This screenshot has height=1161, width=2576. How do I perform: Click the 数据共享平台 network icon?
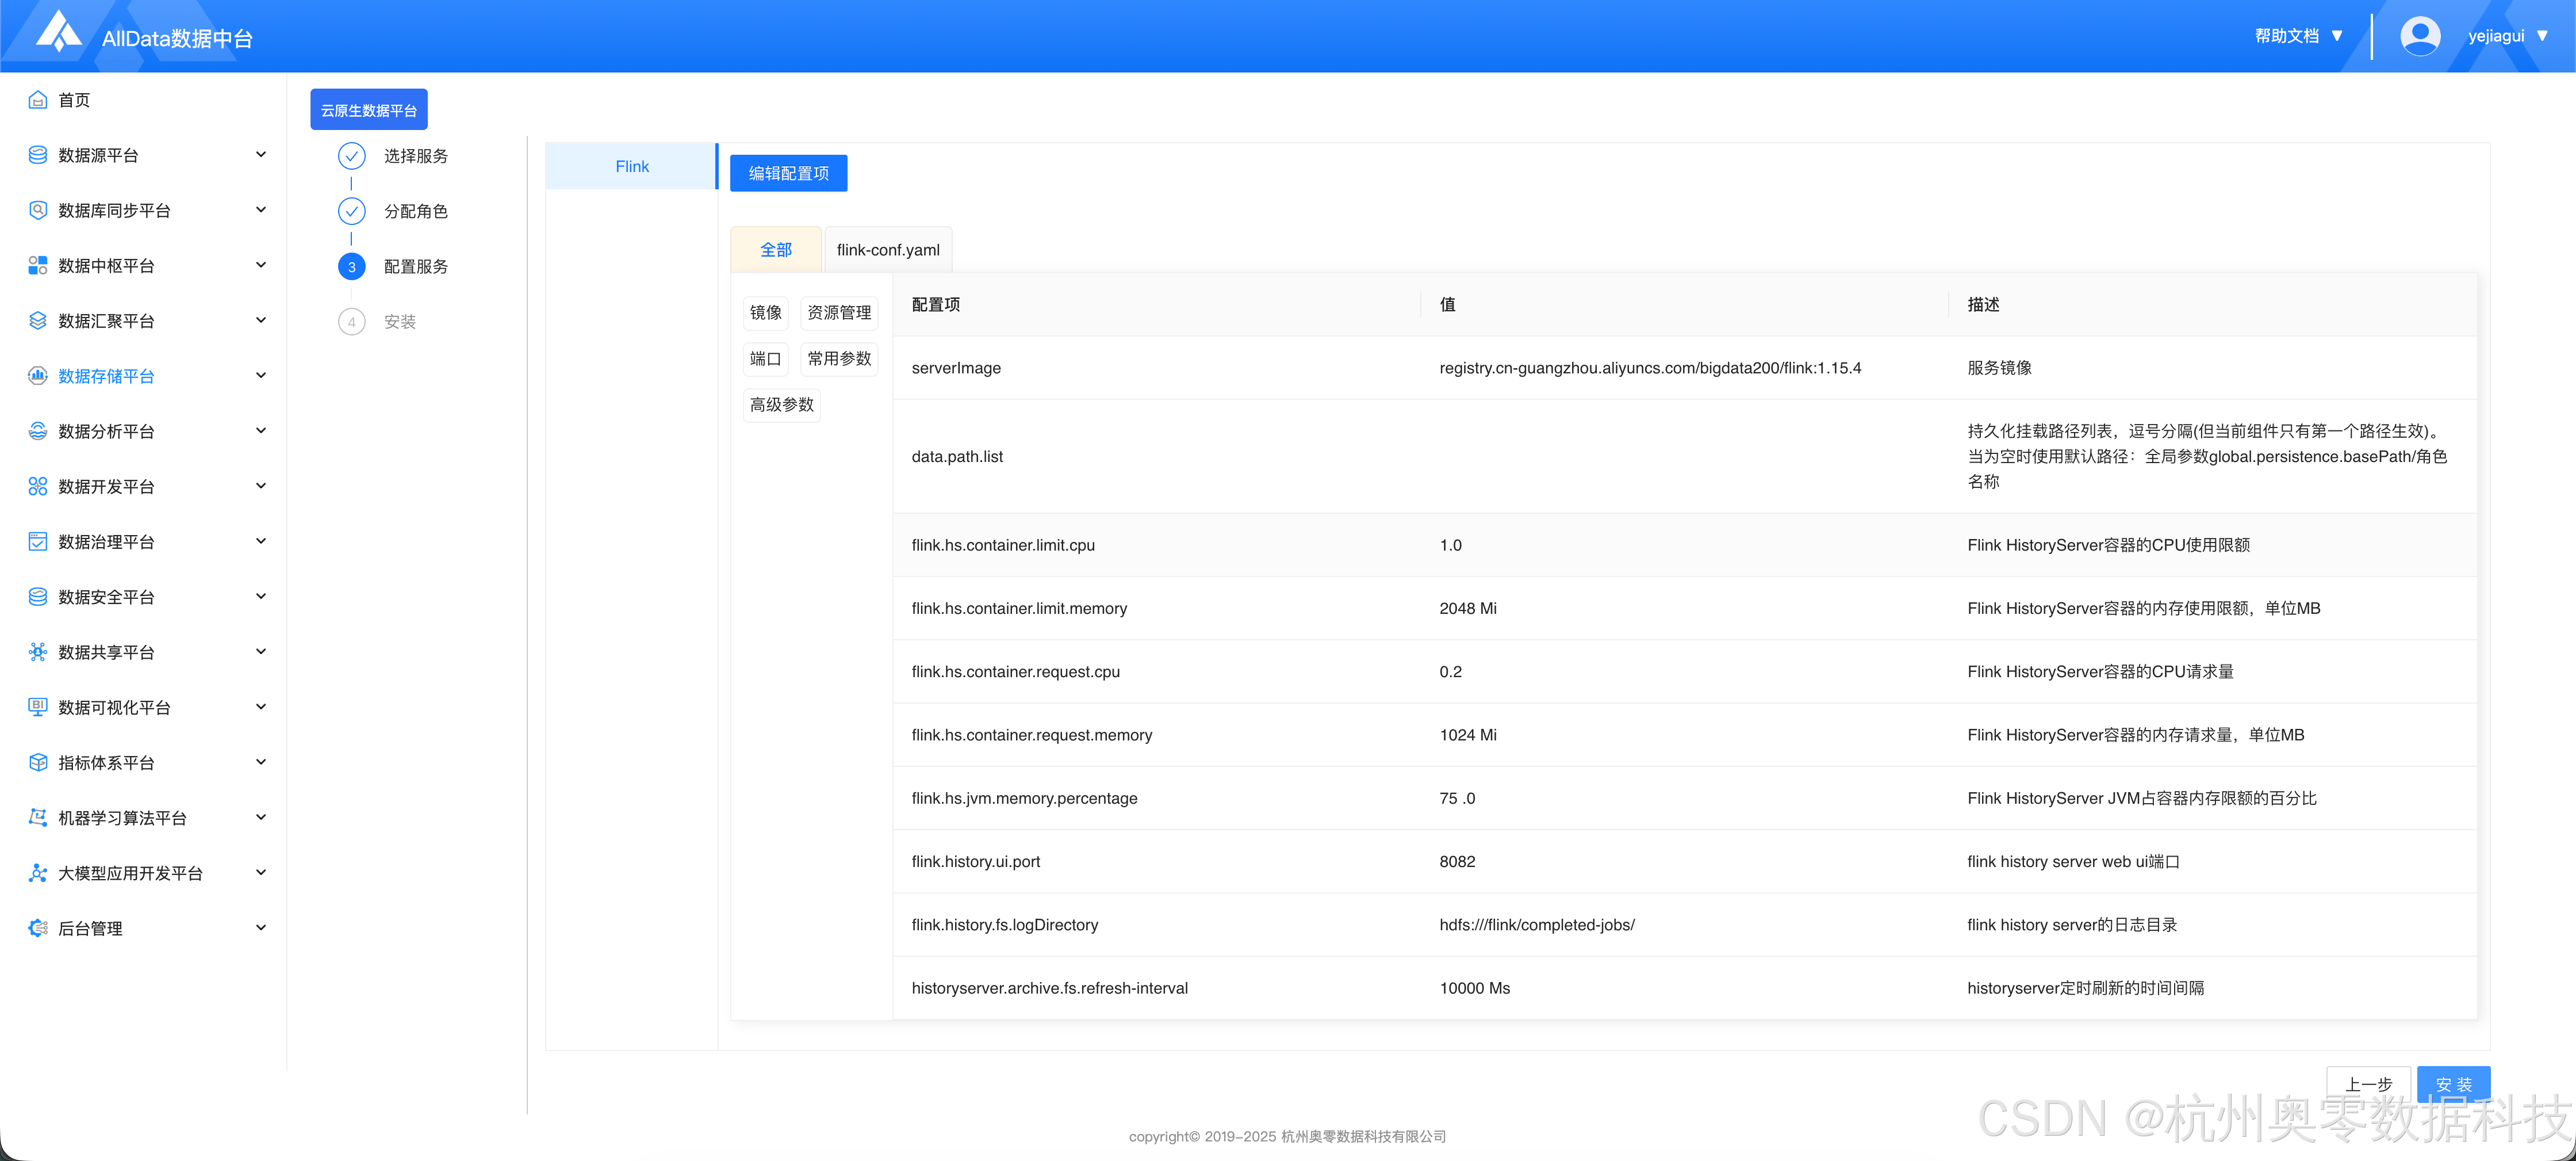[x=38, y=652]
